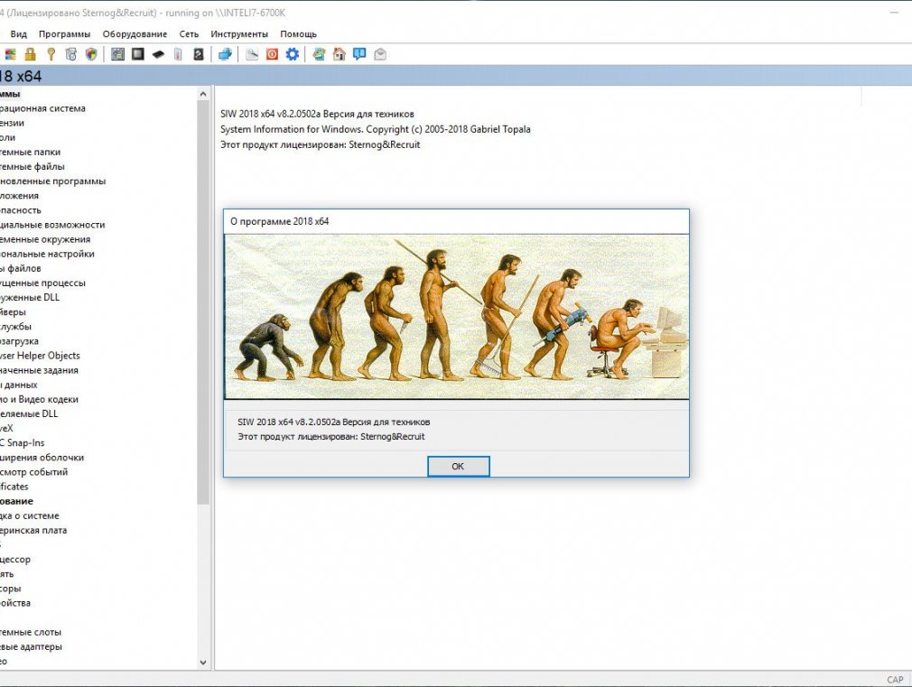Image resolution: width=912 pixels, height=687 pixels.
Task: Select the Драйверы tree item
Action: click(x=13, y=311)
